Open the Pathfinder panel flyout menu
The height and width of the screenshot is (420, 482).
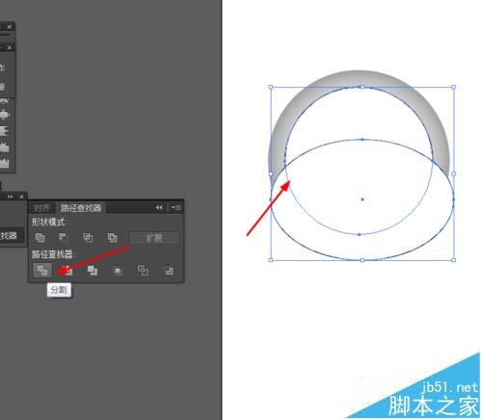(x=176, y=207)
